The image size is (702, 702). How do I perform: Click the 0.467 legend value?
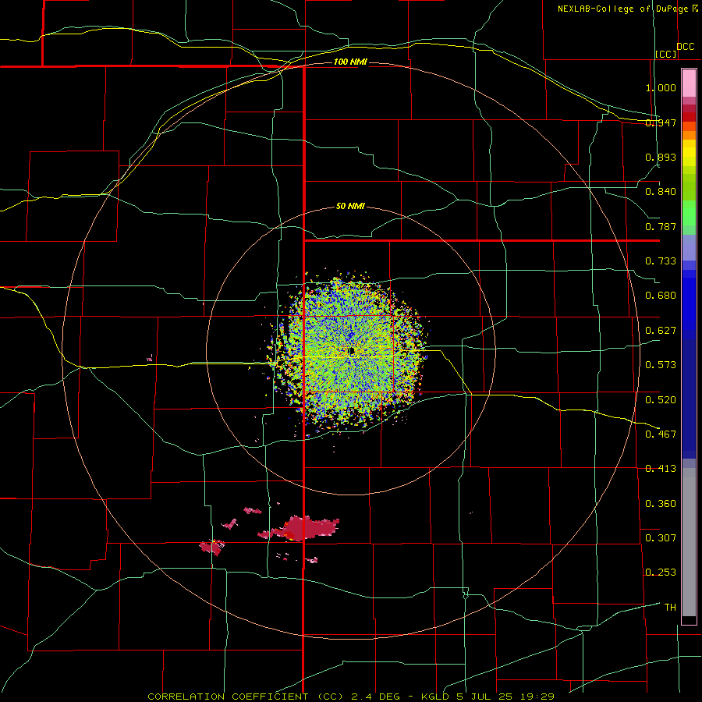661,434
